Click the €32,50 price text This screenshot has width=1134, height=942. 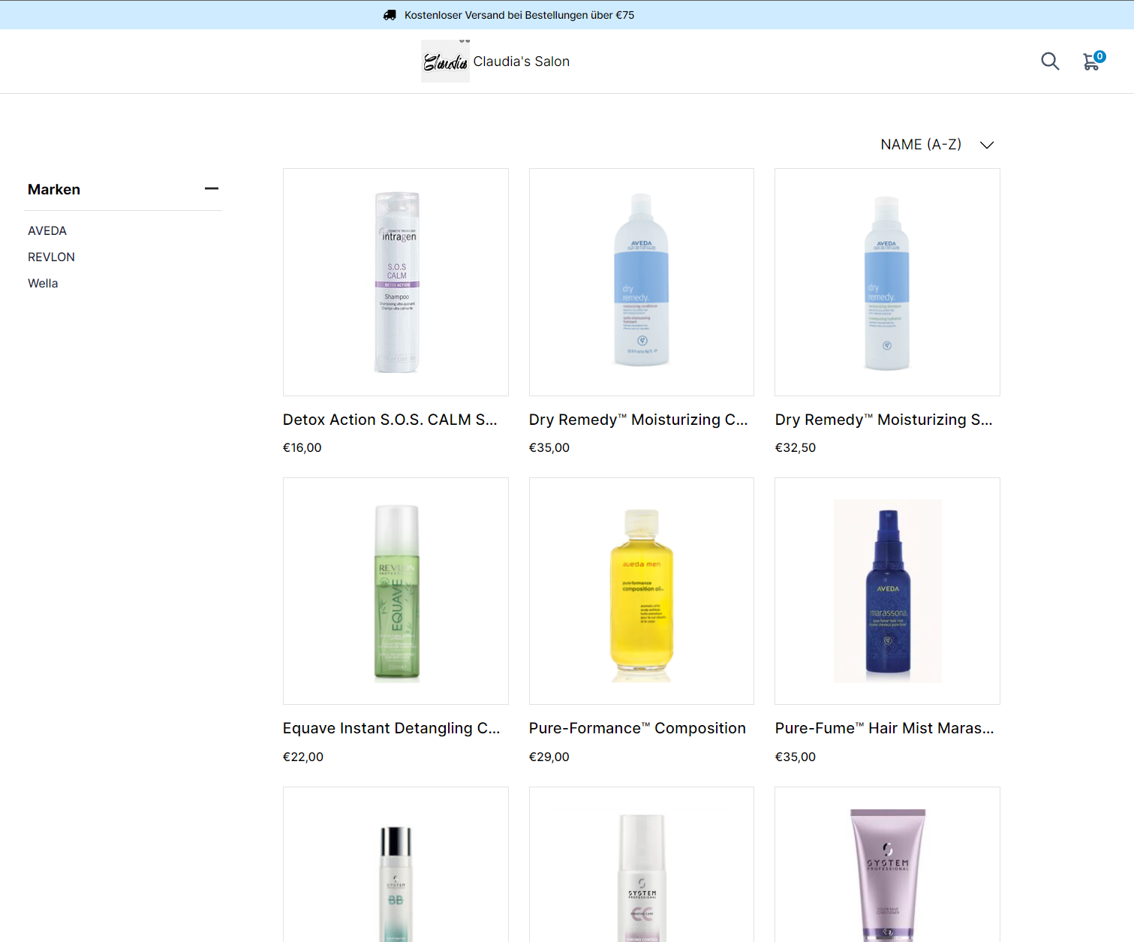pyautogui.click(x=796, y=447)
